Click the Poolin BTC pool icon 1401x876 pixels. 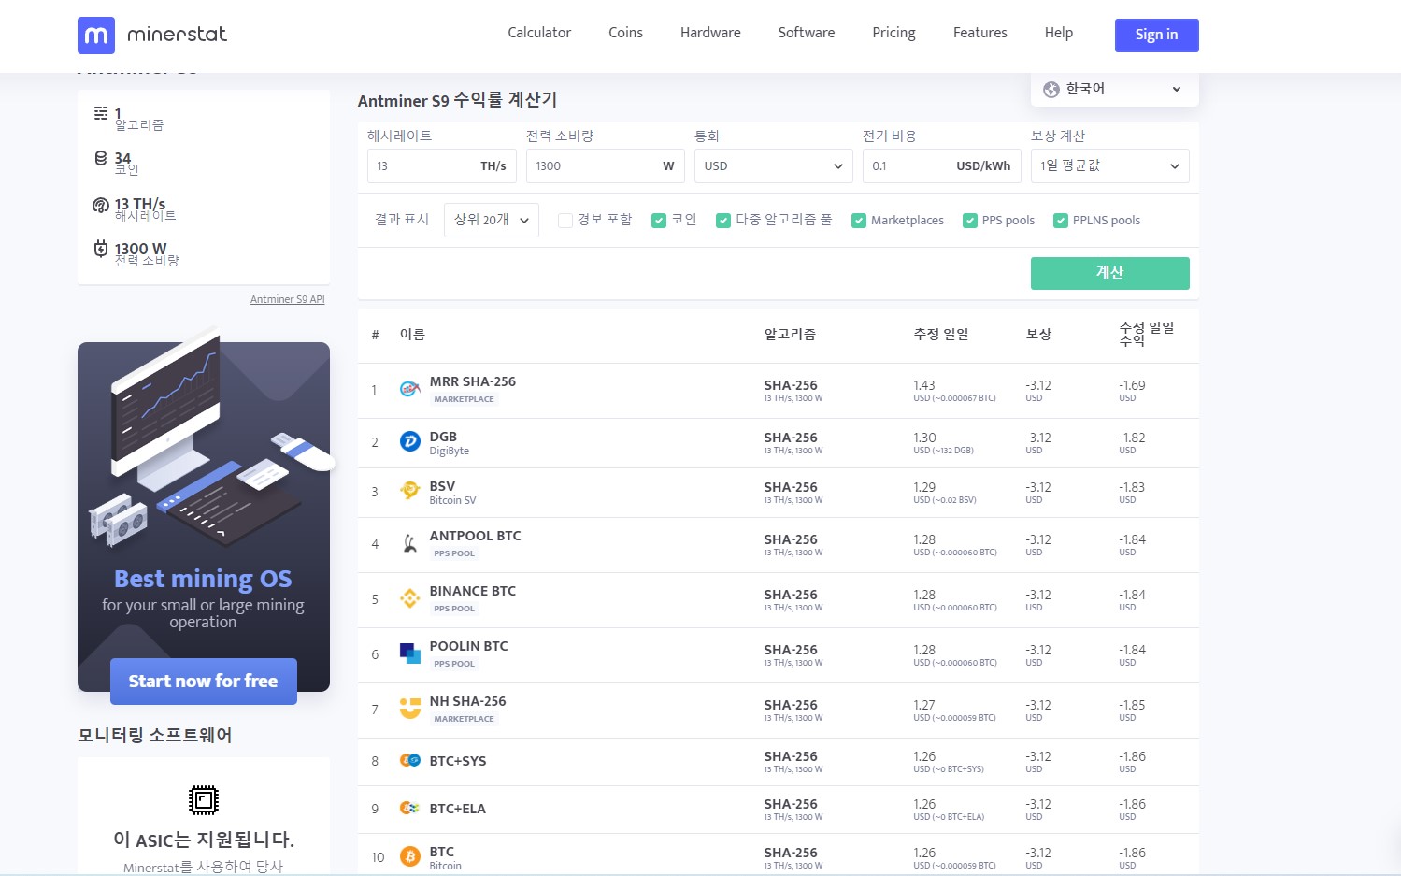[409, 653]
